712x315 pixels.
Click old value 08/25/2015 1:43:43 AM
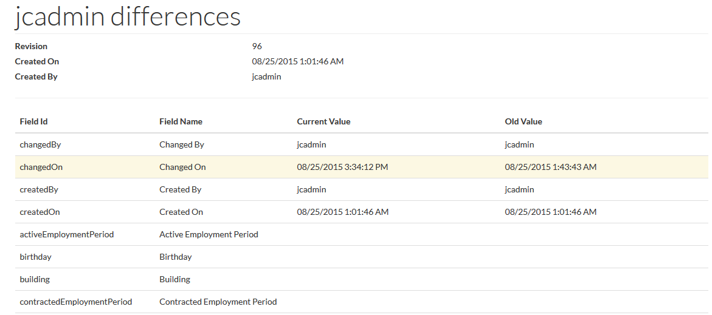[550, 167]
